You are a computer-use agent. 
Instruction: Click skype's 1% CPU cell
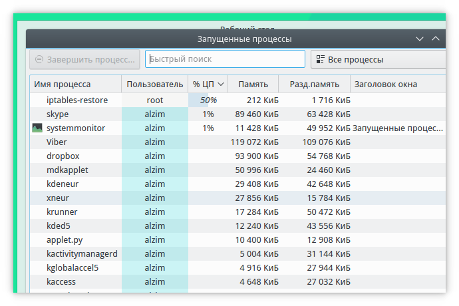208,114
